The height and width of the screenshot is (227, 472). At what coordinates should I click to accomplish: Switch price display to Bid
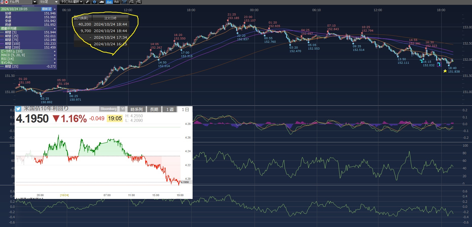[x=109, y=2]
